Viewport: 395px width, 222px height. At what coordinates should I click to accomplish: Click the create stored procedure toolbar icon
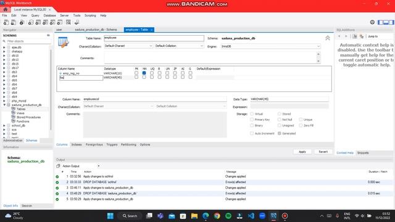pos(52,22)
